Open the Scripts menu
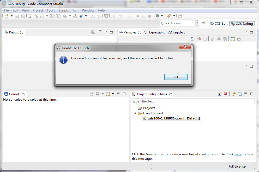Viewport: 259px width, 172px height. click(x=64, y=10)
